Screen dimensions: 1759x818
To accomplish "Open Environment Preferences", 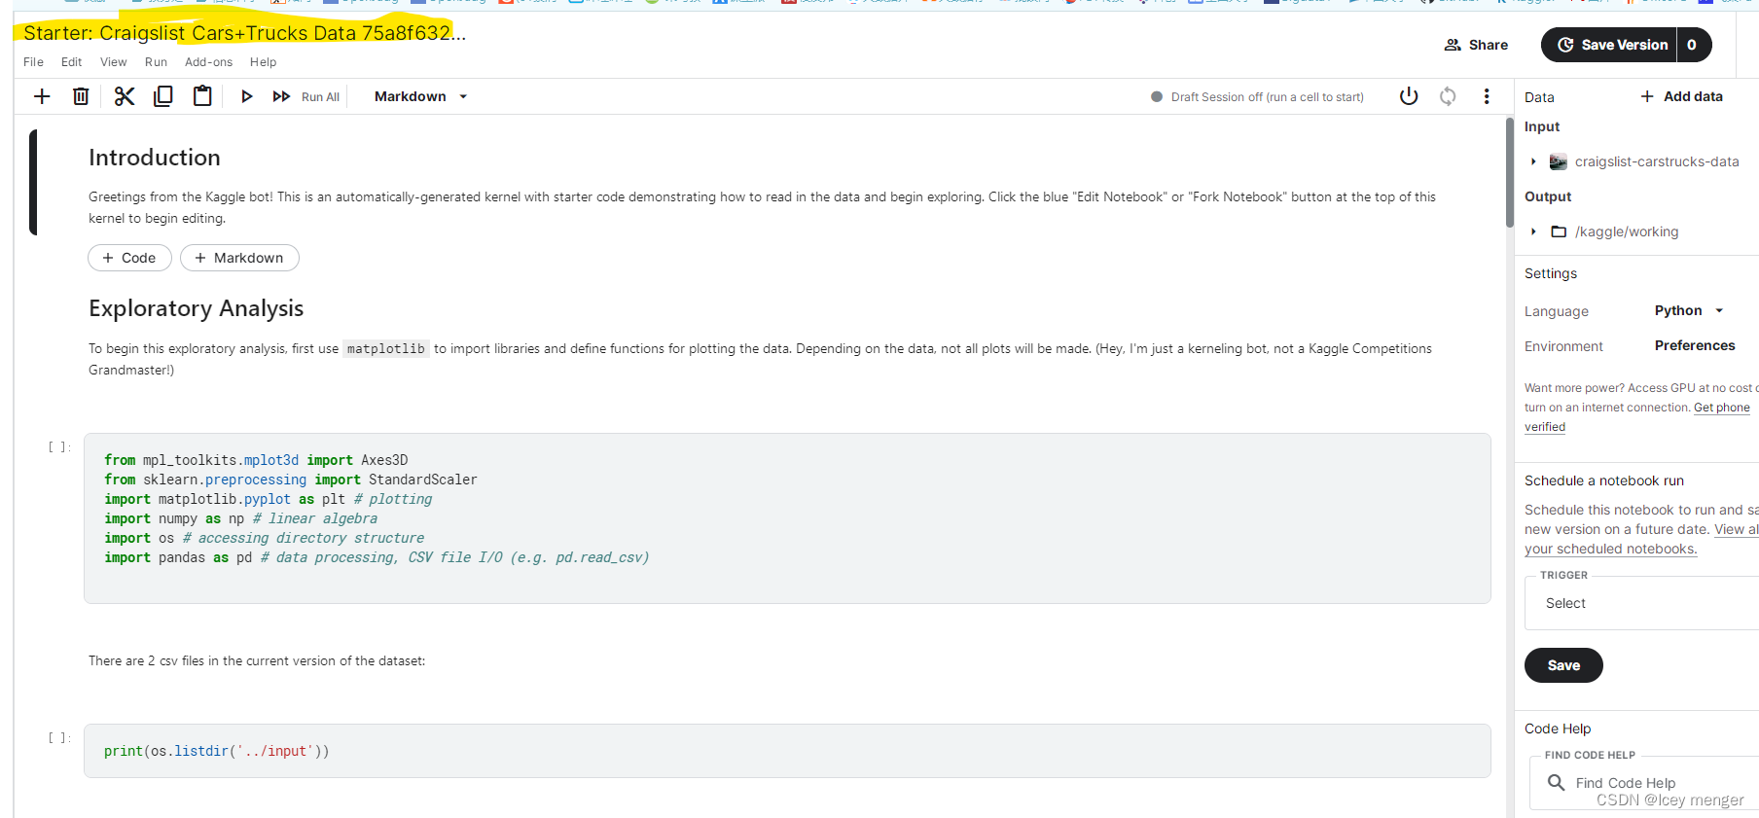I will (x=1695, y=345).
